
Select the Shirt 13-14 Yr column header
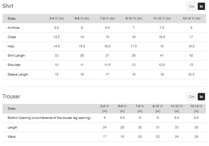click(191, 19)
